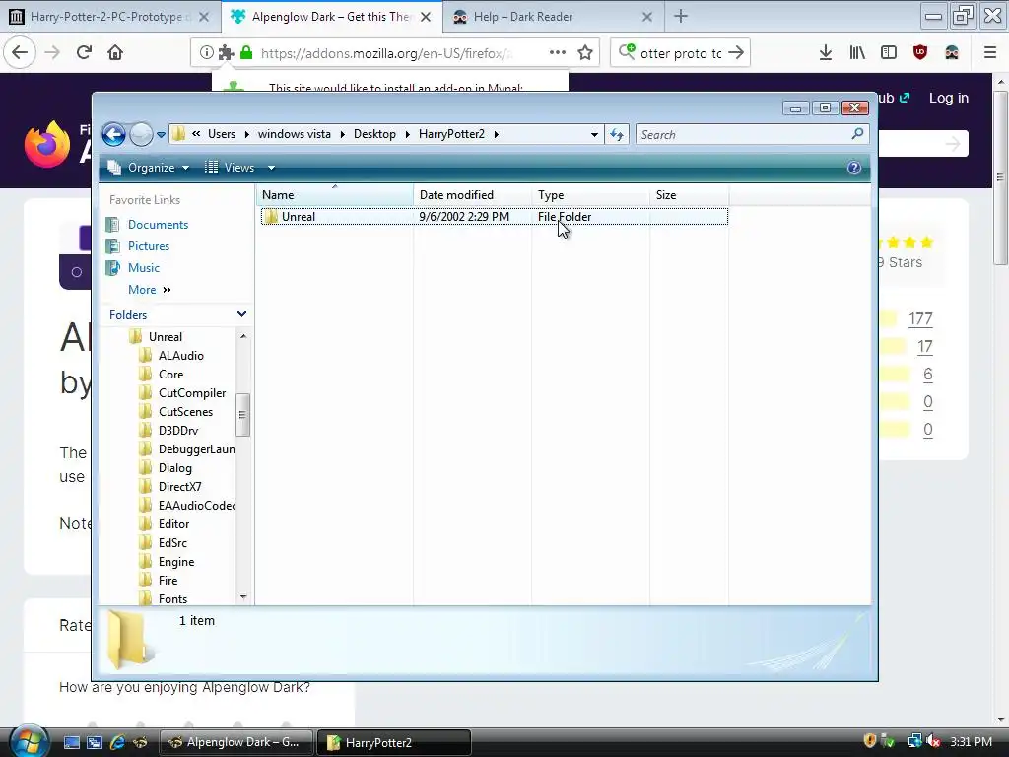Viewport: 1009px width, 757px height.
Task: Click windows vista breadcrumb segment
Action: (x=294, y=134)
